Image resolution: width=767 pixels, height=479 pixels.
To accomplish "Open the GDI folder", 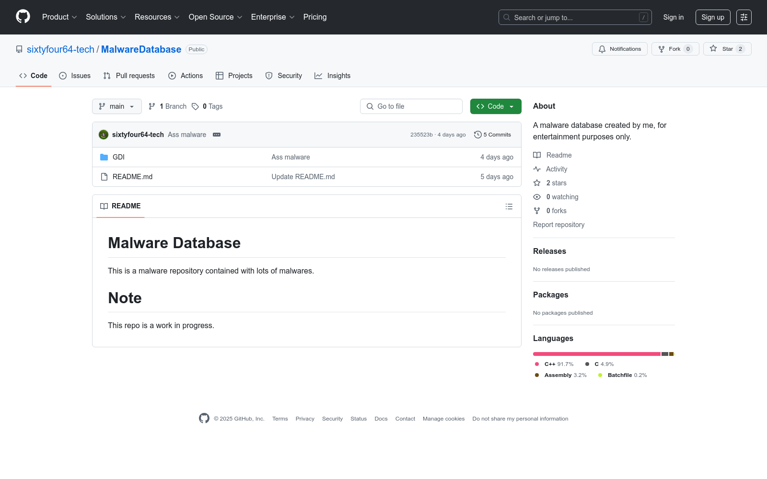I will [x=118, y=157].
